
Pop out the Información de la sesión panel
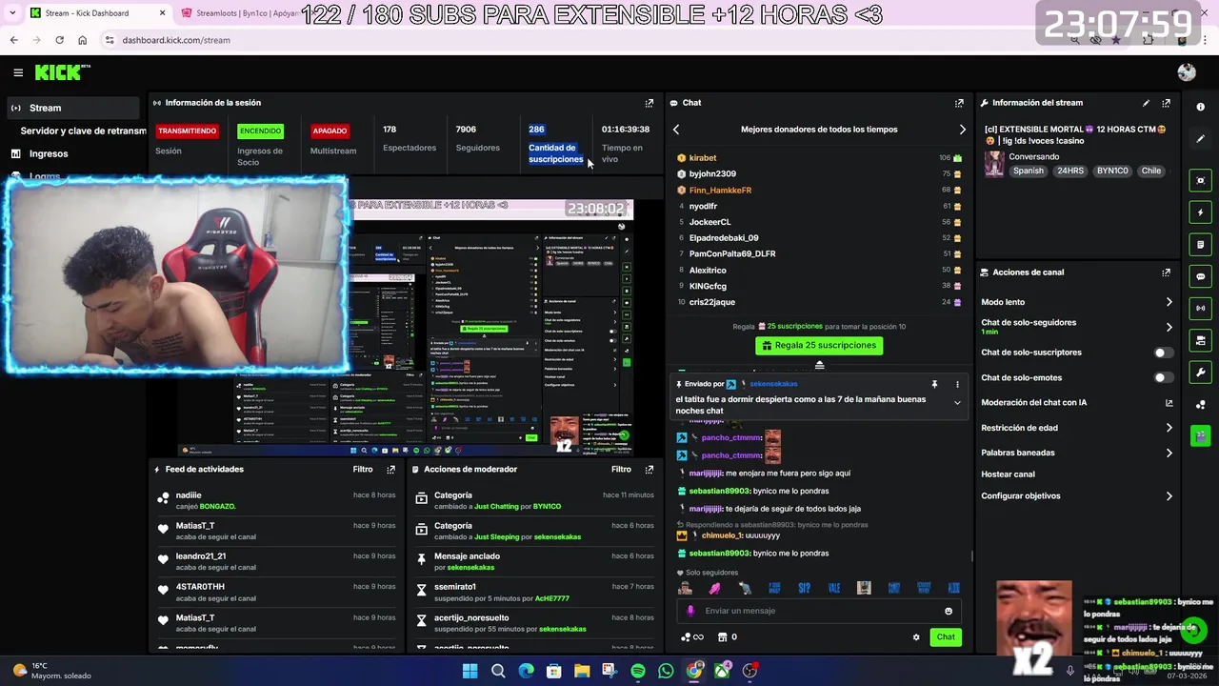pyautogui.click(x=649, y=103)
